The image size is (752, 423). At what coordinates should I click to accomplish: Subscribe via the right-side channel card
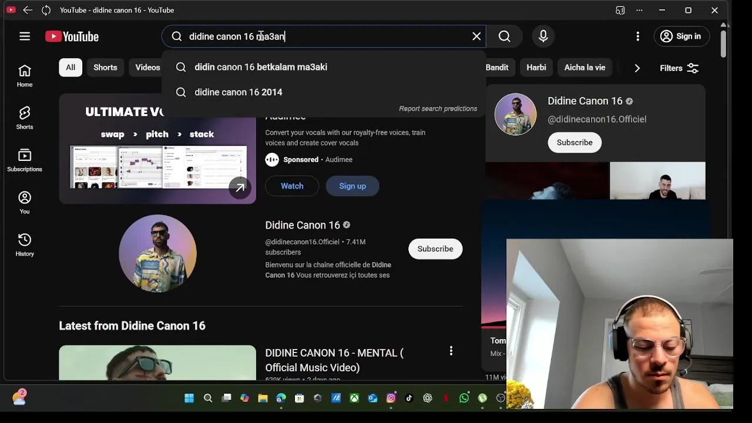tap(575, 143)
